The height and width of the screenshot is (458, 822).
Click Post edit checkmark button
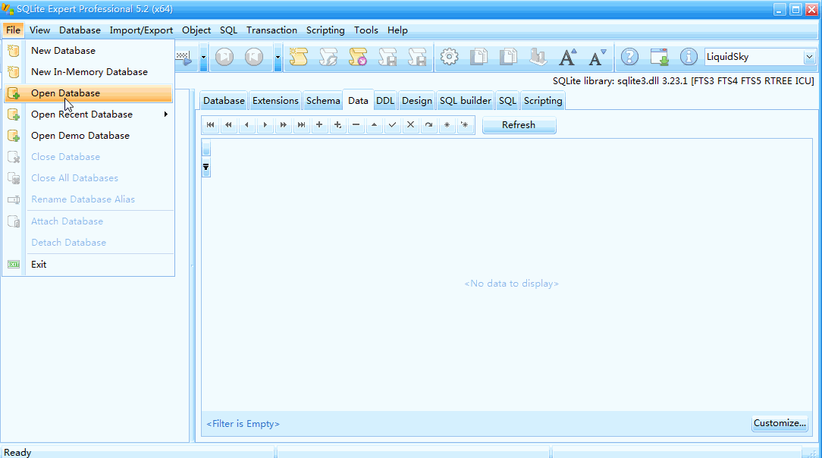tap(392, 124)
